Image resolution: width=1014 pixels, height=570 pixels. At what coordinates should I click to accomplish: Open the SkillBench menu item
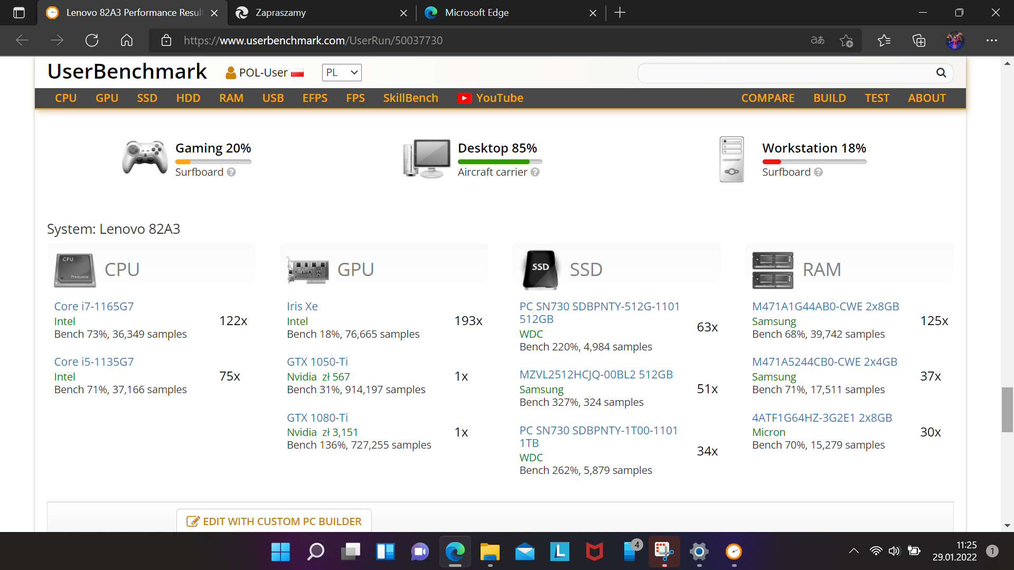point(411,98)
